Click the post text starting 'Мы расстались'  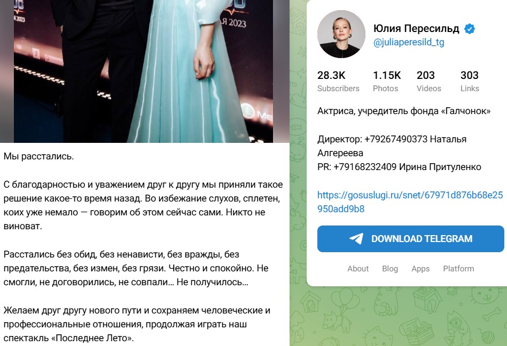pyautogui.click(x=39, y=156)
